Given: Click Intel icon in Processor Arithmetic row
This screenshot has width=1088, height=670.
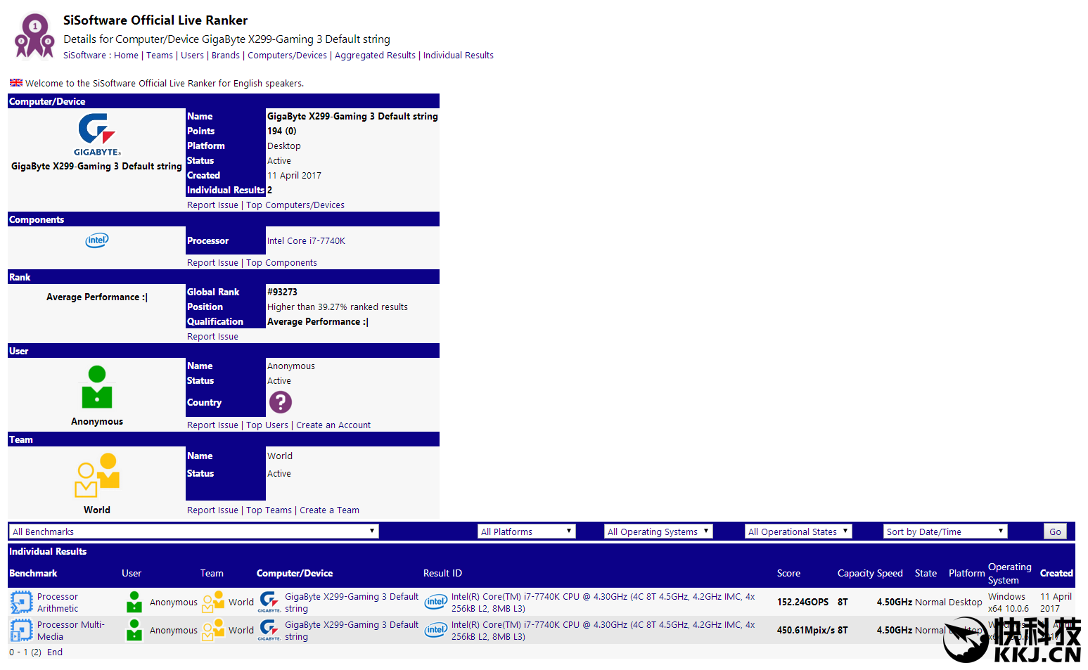Looking at the screenshot, I should [x=436, y=602].
